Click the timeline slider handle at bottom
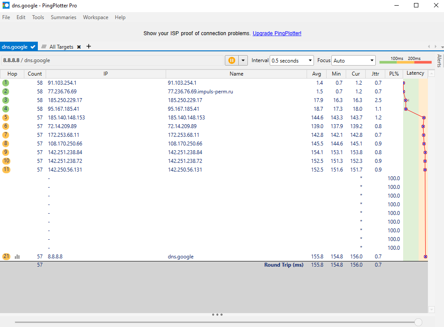 418,322
